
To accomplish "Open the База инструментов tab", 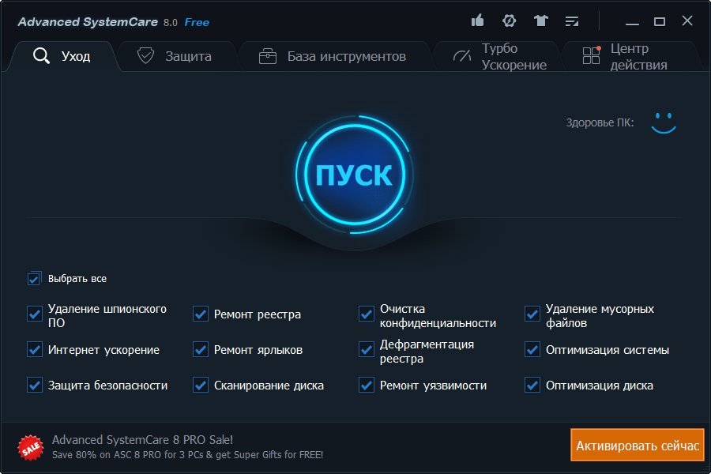I will click(335, 56).
